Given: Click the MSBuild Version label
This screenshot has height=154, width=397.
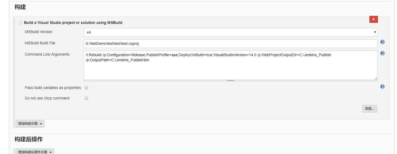Looking at the screenshot, I should point(38,32).
